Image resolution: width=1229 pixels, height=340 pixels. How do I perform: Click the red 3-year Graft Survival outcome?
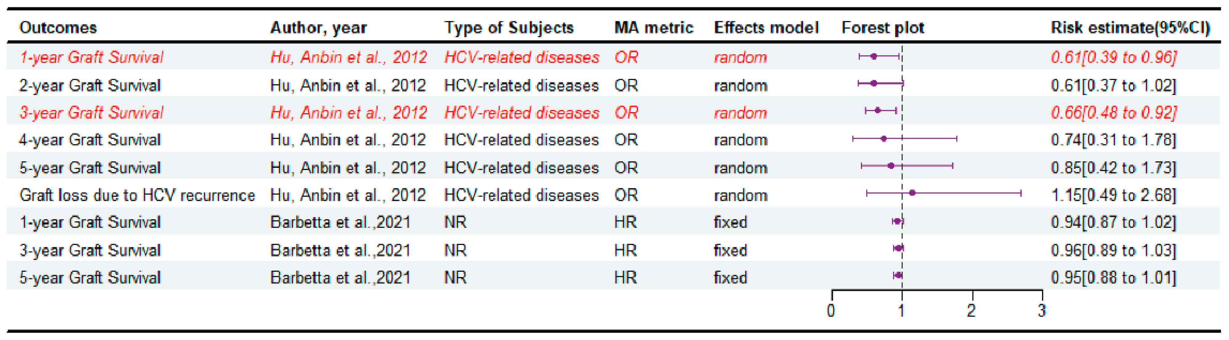coord(91,113)
